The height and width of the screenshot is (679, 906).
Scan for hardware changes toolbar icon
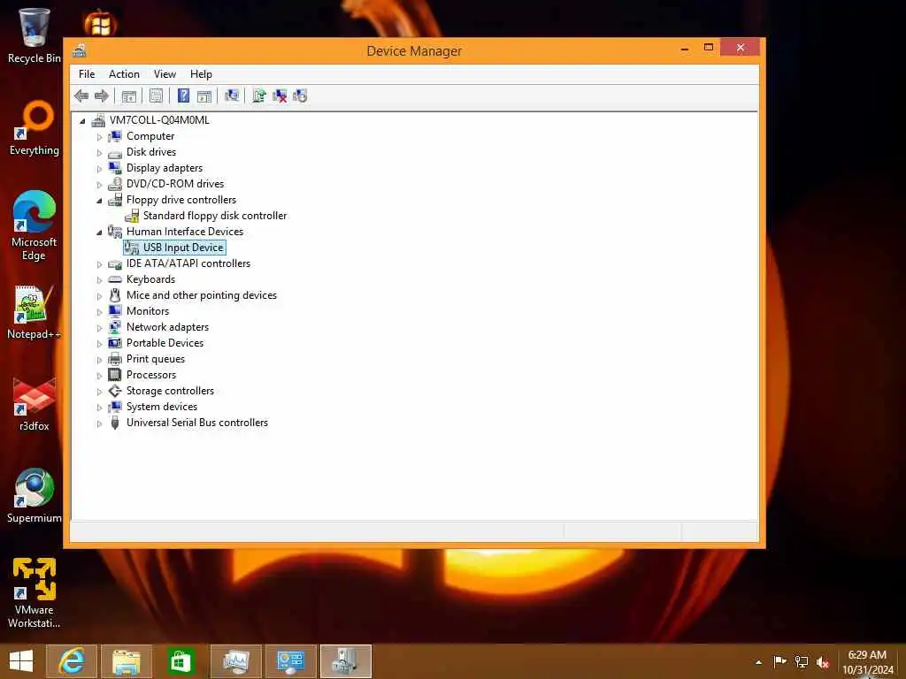(232, 95)
